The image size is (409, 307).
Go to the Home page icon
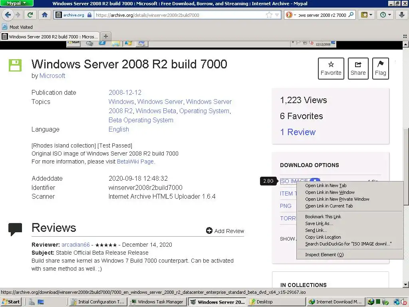45,15
